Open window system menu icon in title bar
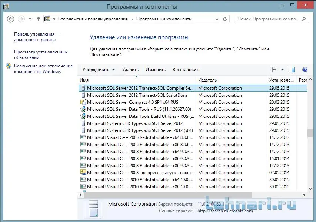 (x=6, y=6)
